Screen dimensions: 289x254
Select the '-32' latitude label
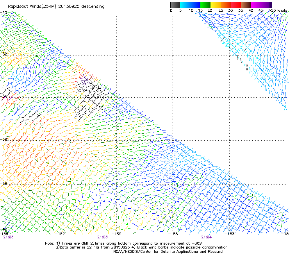click(x=4, y=54)
